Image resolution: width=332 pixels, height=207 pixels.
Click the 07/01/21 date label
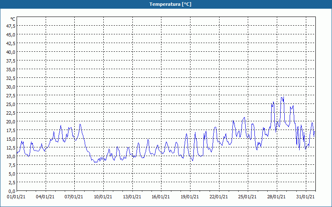tap(74, 197)
